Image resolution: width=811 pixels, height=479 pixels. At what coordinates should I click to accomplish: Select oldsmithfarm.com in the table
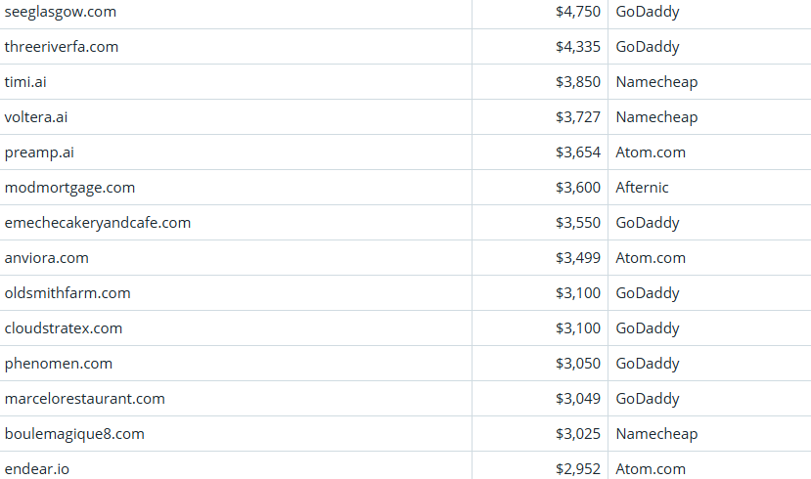[x=68, y=293]
